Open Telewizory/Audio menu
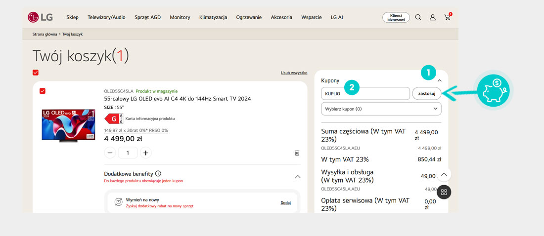This screenshot has height=236, width=544. tap(106, 17)
